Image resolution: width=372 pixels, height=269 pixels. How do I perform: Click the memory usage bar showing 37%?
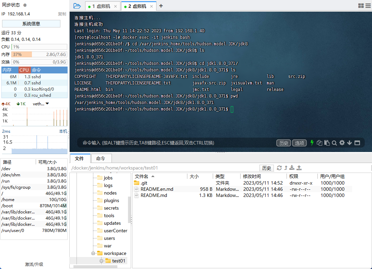tap(39, 54)
